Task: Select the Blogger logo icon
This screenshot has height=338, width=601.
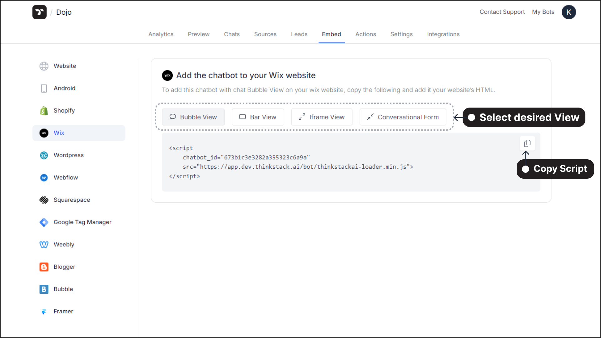Action: (x=44, y=267)
